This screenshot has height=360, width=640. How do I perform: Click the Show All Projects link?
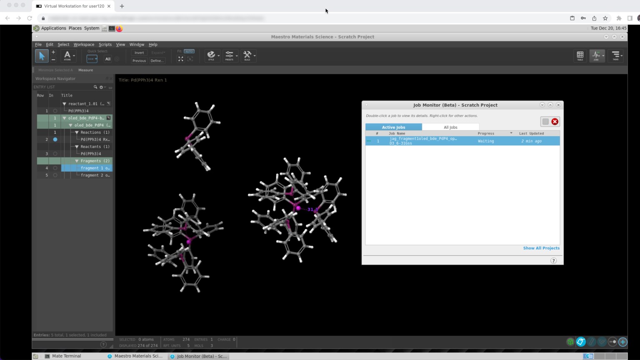(x=541, y=248)
